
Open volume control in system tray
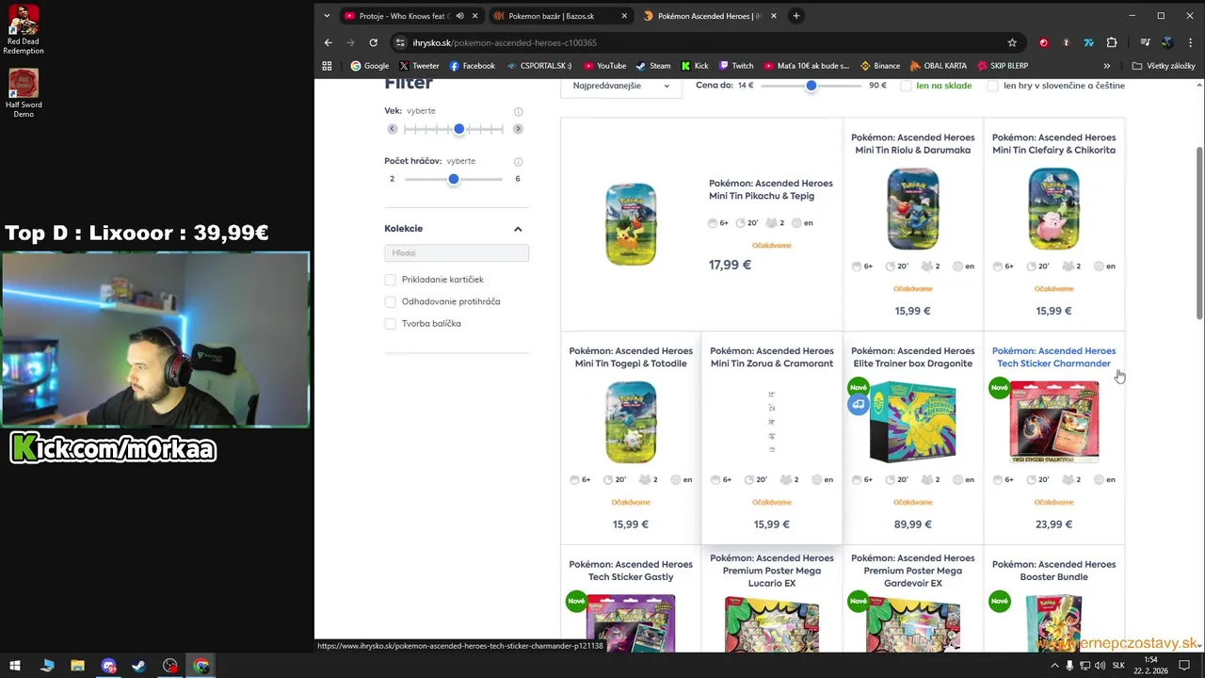click(x=1100, y=666)
